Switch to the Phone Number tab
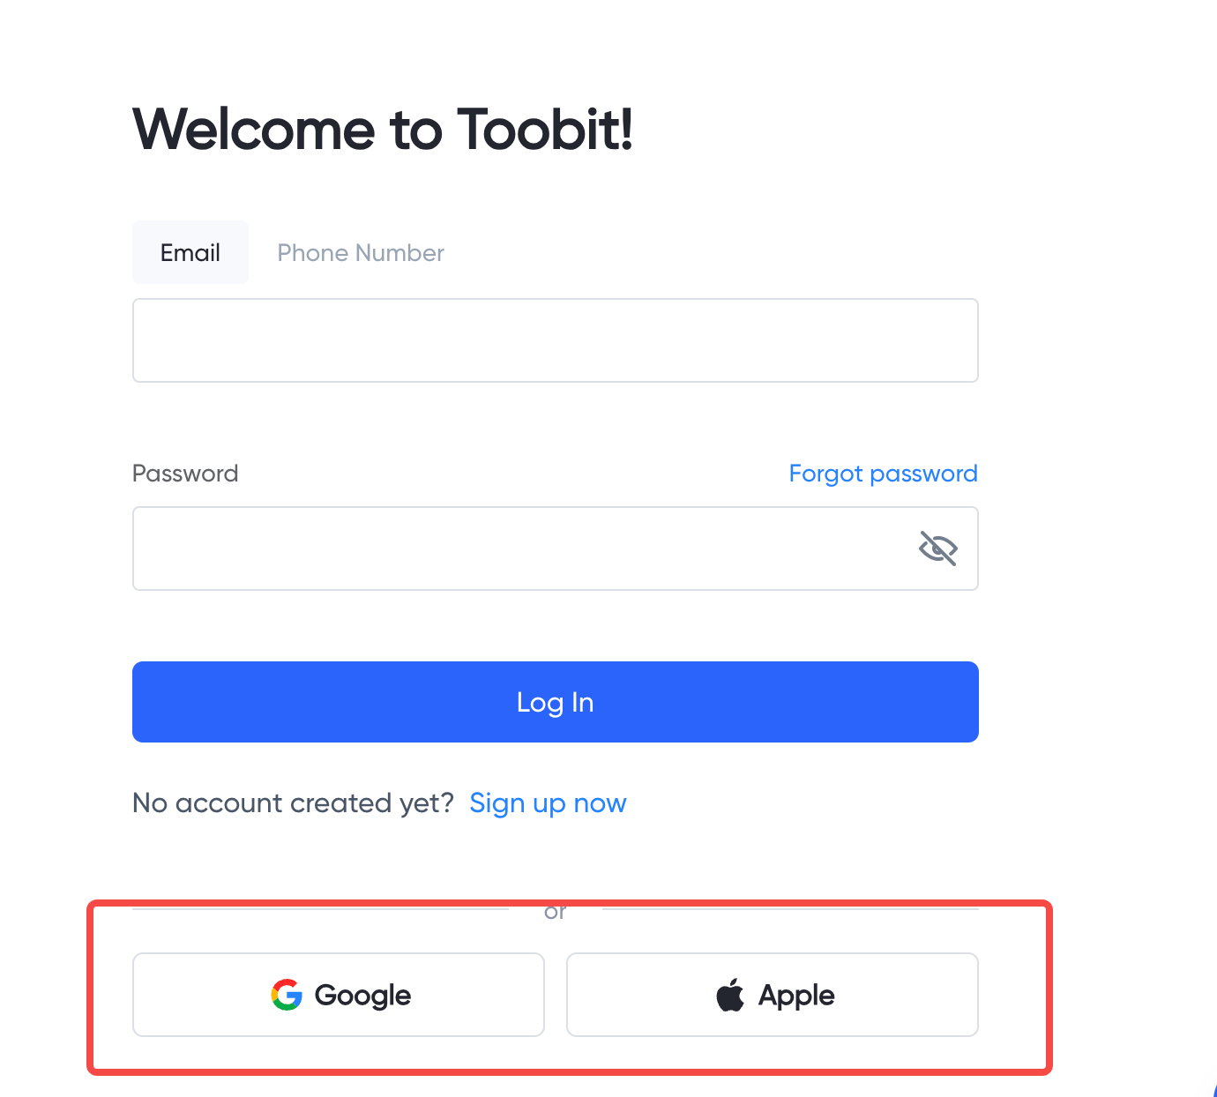This screenshot has height=1097, width=1217. click(x=361, y=253)
